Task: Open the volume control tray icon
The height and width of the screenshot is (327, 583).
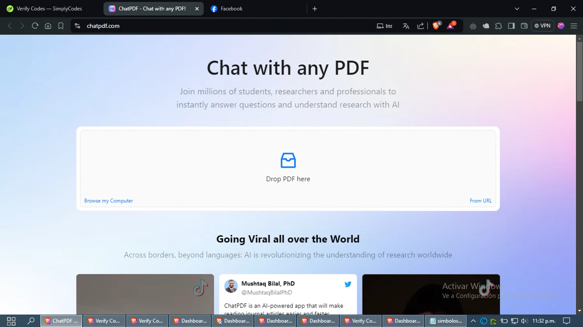Action: coord(524,321)
